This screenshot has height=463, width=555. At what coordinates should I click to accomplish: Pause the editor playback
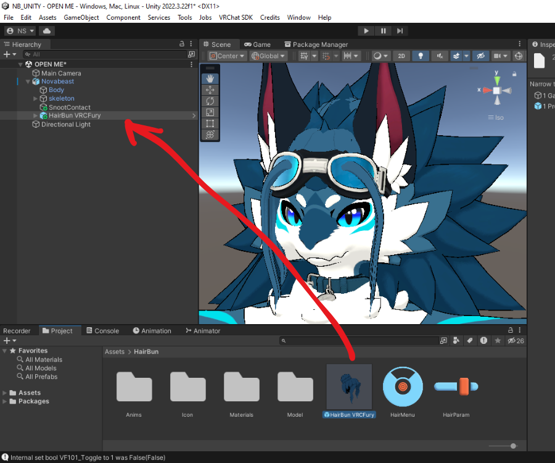pos(383,31)
